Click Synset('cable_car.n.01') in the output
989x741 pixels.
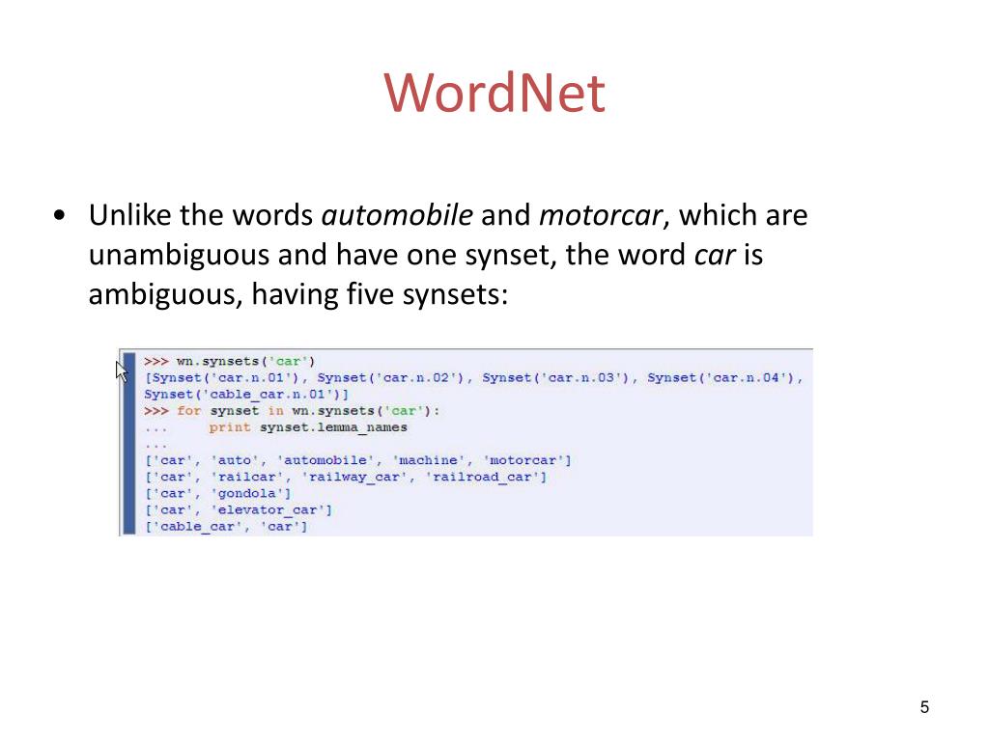click(242, 395)
